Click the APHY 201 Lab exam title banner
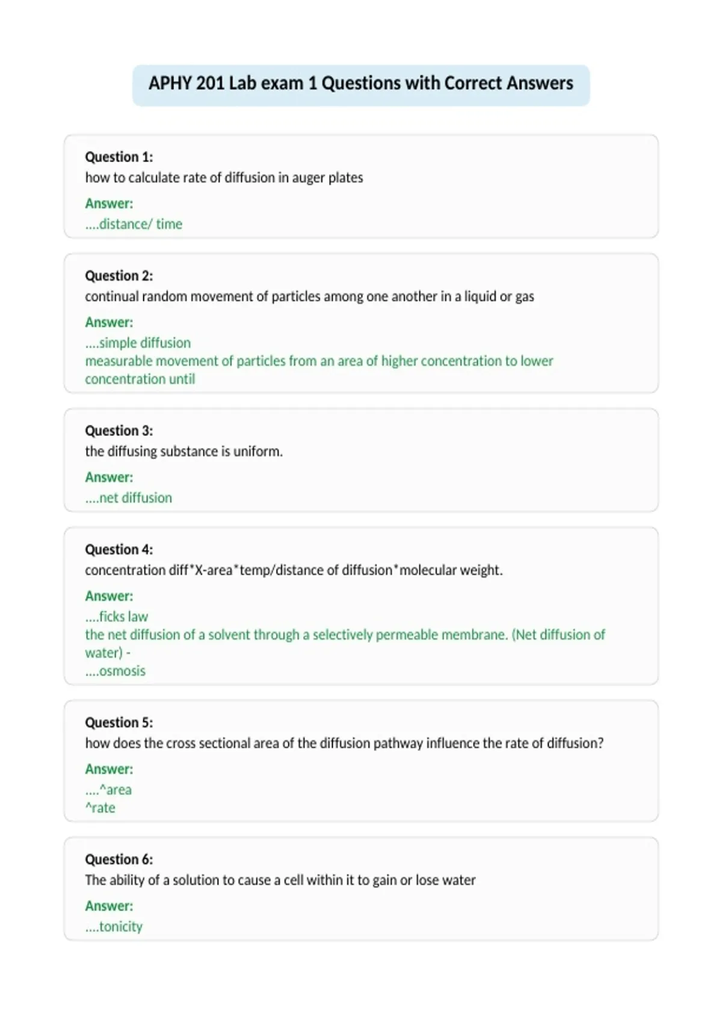The width and height of the screenshot is (722, 1023). click(x=361, y=85)
